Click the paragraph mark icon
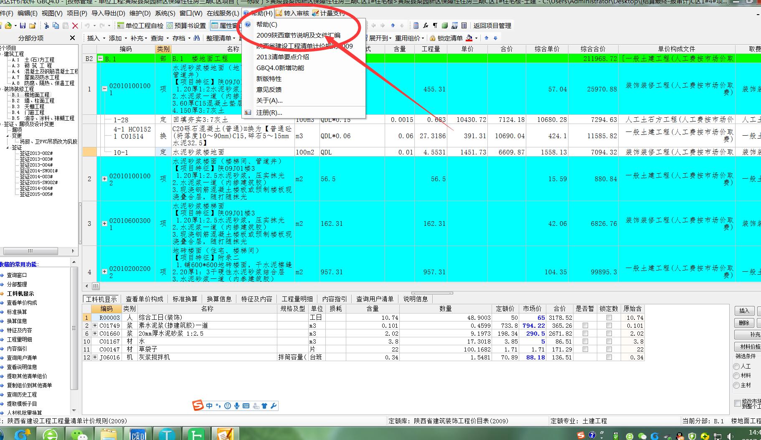 [435, 26]
